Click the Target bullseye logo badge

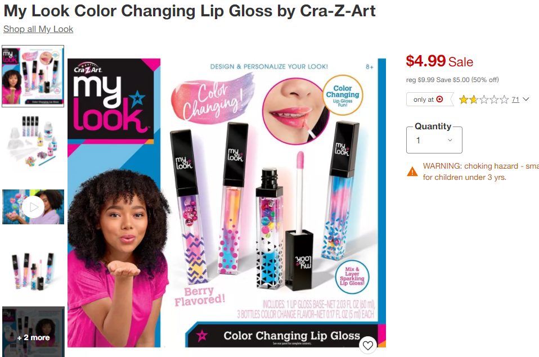[439, 100]
